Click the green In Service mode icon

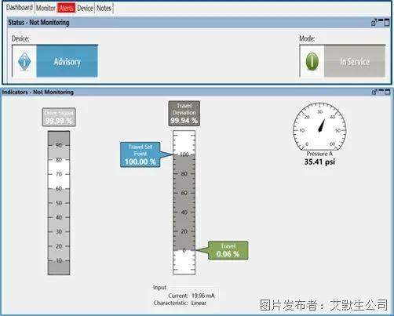click(312, 61)
